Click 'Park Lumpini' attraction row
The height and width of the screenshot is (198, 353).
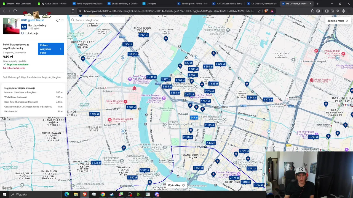click(33, 111)
